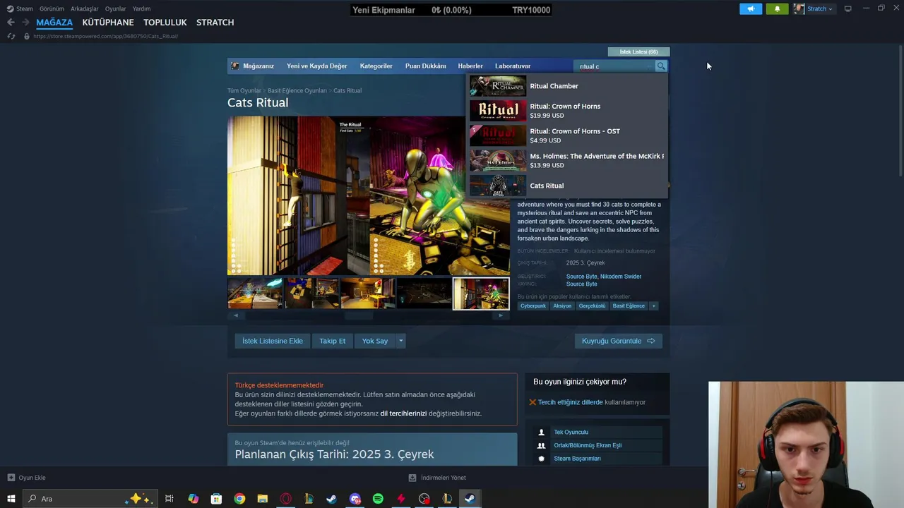Open the STRATCH profile tab

click(x=215, y=23)
